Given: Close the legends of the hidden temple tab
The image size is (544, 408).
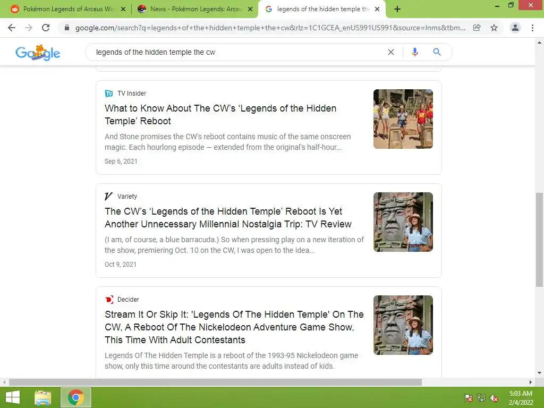Looking at the screenshot, I should (x=377, y=9).
